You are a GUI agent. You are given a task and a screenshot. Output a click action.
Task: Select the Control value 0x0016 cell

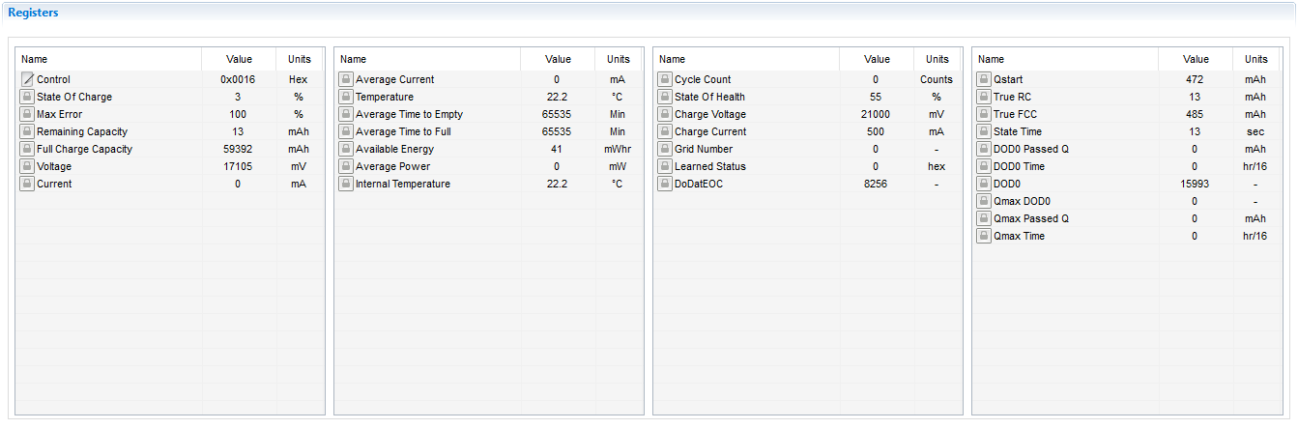click(238, 79)
